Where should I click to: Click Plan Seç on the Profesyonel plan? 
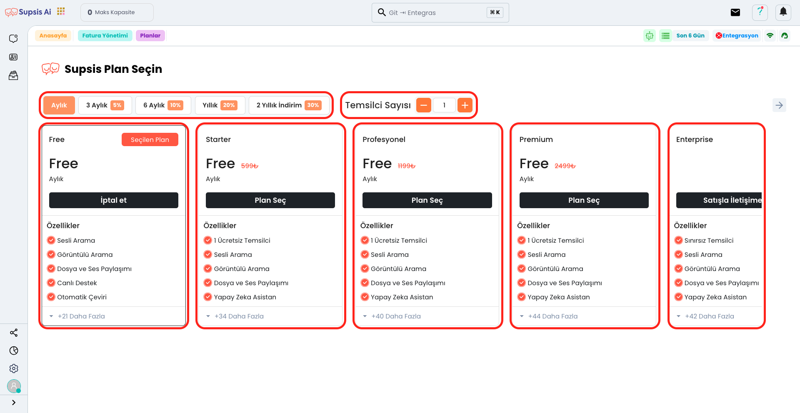tap(427, 200)
